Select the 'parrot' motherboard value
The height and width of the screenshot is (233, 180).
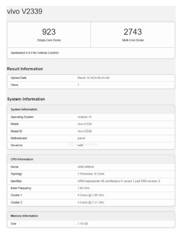click(x=81, y=138)
